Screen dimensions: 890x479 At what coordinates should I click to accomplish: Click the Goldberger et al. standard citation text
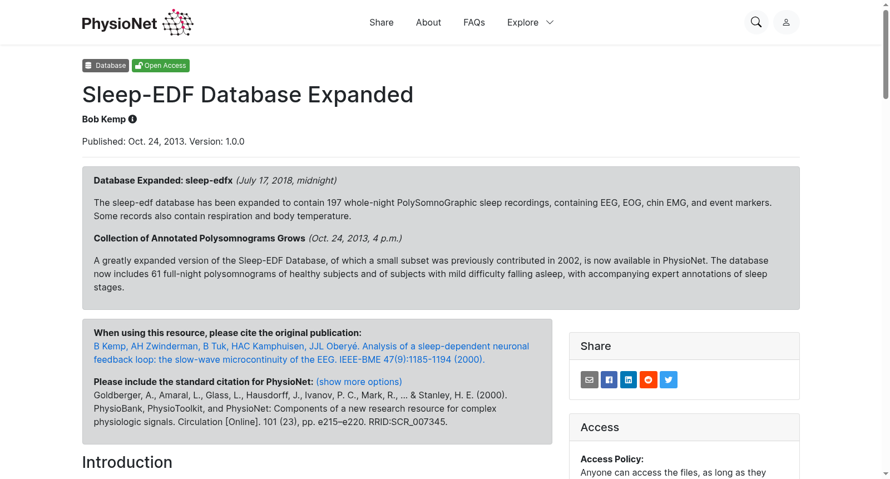[x=300, y=408]
